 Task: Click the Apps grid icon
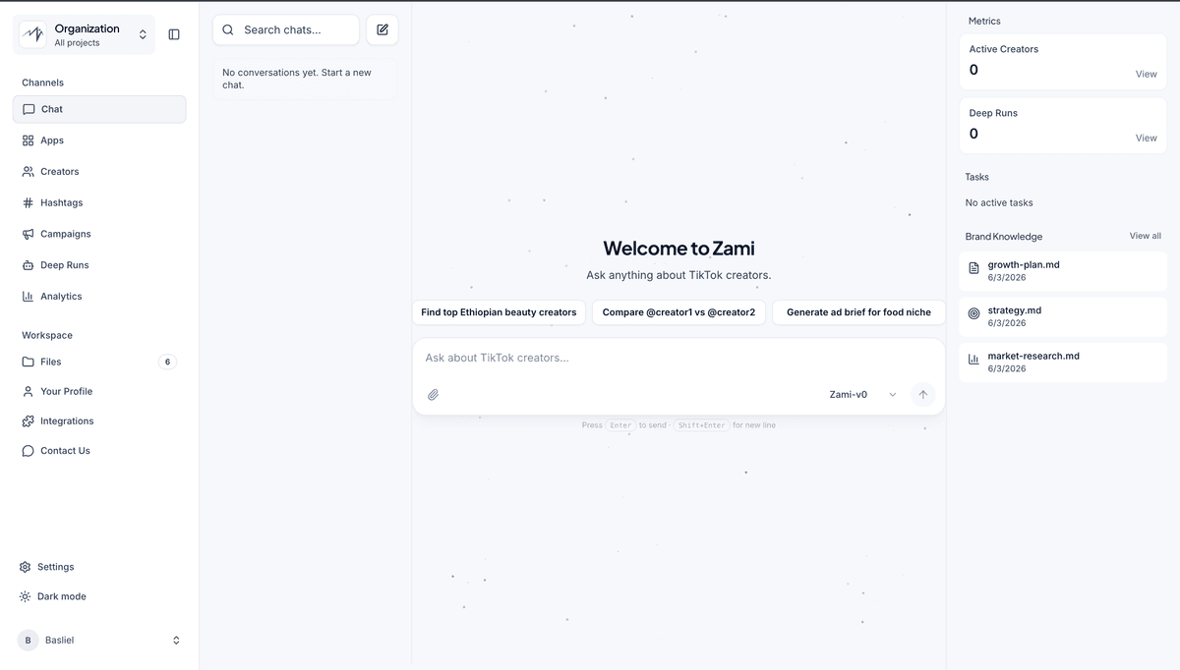click(28, 140)
